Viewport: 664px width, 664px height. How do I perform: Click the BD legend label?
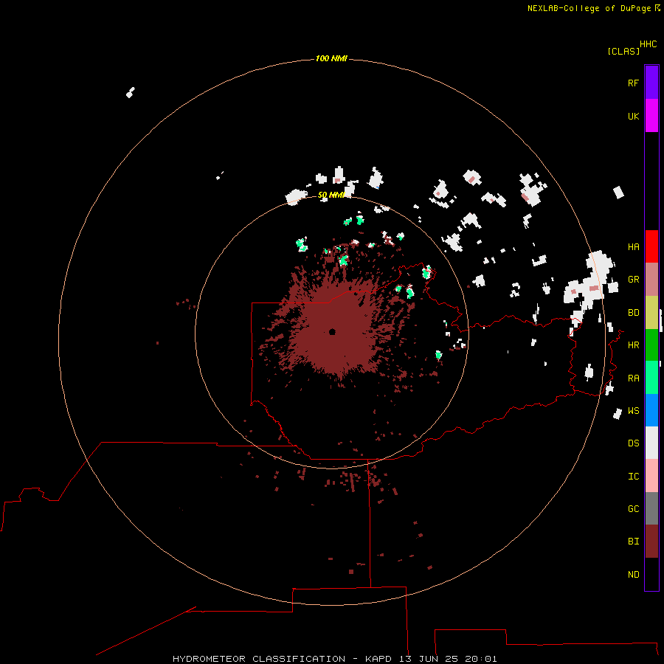(633, 313)
